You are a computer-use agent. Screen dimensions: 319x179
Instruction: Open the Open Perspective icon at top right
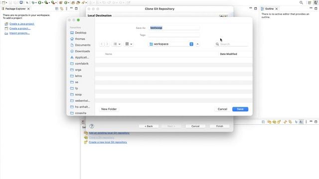310,2
